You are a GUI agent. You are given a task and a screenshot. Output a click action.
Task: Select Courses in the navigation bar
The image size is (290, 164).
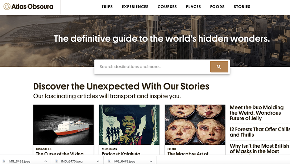[x=167, y=7]
